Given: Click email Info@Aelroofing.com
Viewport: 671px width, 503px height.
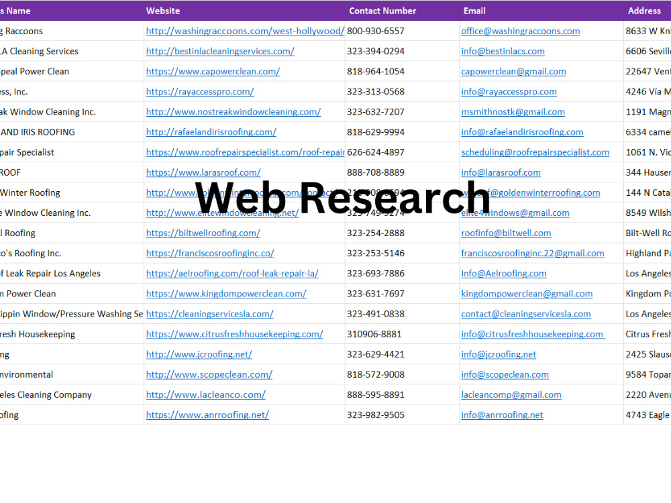Looking at the screenshot, I should [x=504, y=274].
